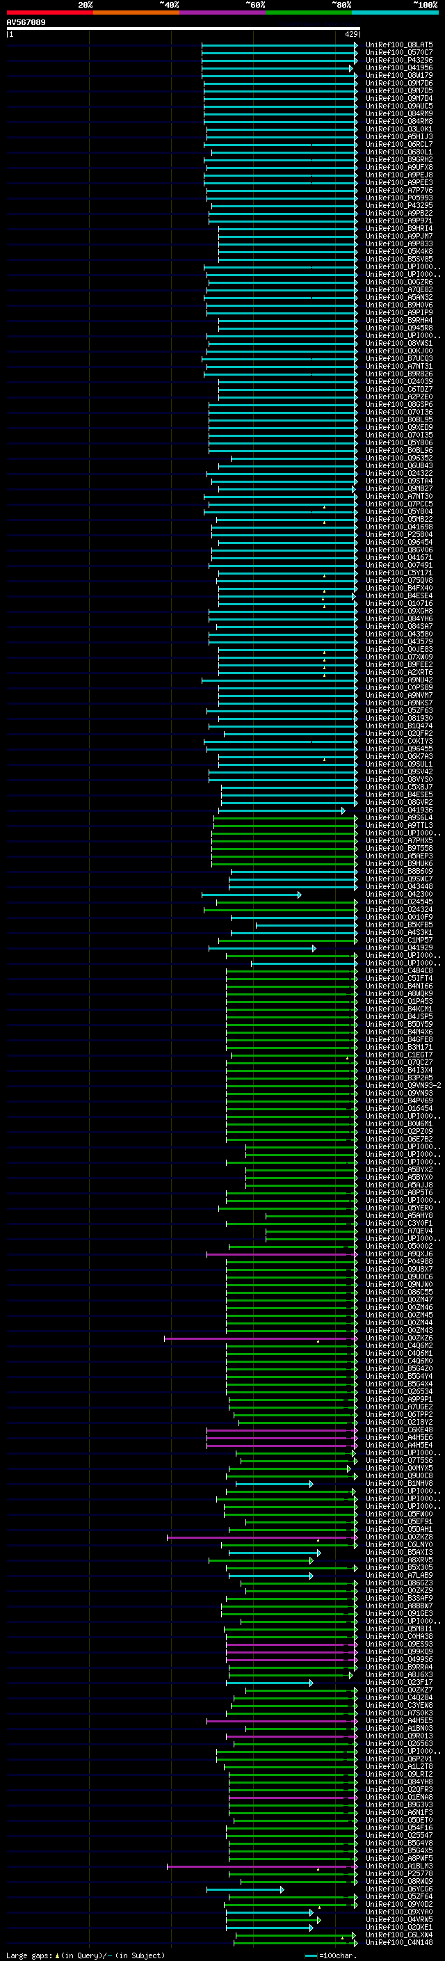Image resolution: width=445 pixels, height=1961 pixels.
Task: Select the UniRef100_P25778 label
Action: (399, 1873)
